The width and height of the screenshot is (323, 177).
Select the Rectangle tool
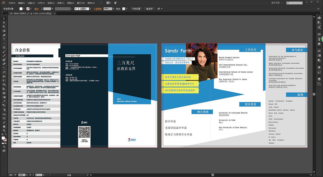(4, 47)
